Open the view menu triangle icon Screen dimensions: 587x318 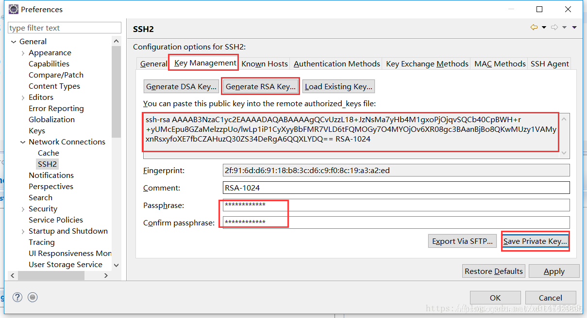coord(574,28)
